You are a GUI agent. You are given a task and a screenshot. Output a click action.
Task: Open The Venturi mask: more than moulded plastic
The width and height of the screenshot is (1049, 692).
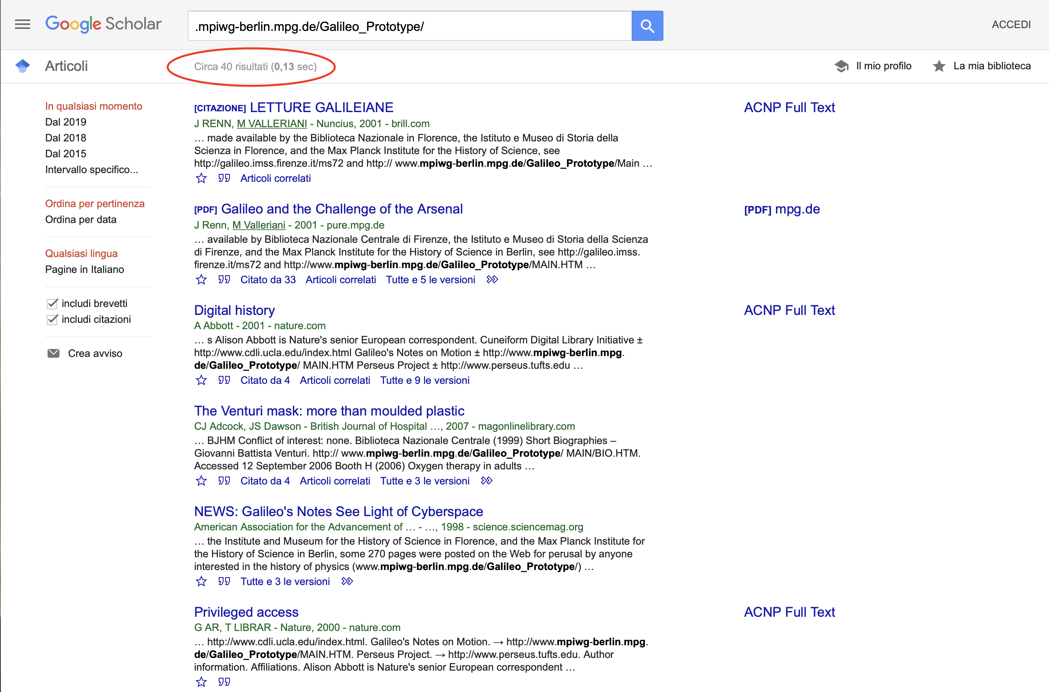pos(329,411)
